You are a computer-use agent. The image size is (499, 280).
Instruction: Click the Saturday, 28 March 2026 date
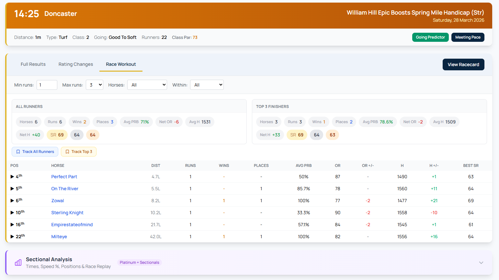coord(459,20)
